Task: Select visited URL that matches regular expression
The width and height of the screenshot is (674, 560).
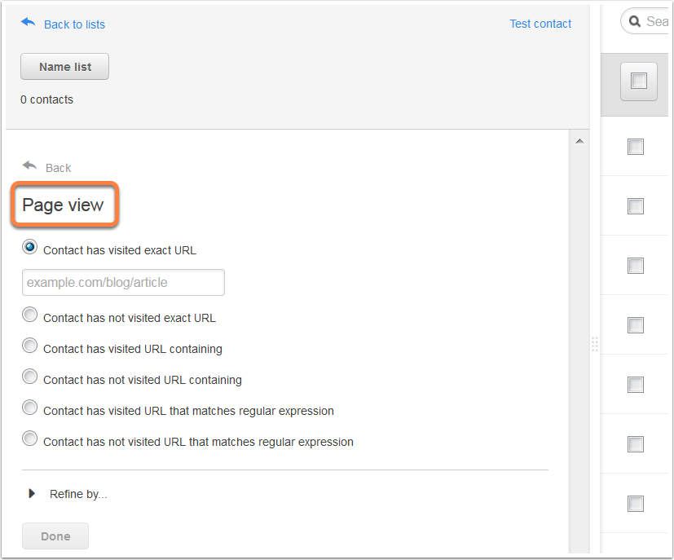Action: pos(29,408)
